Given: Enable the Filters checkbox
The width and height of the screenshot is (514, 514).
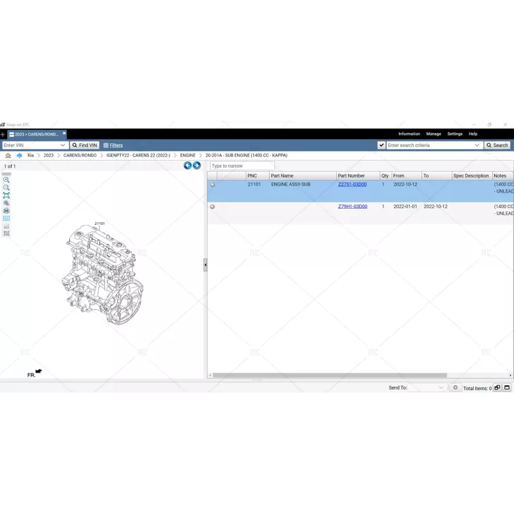Looking at the screenshot, I should [x=106, y=146].
